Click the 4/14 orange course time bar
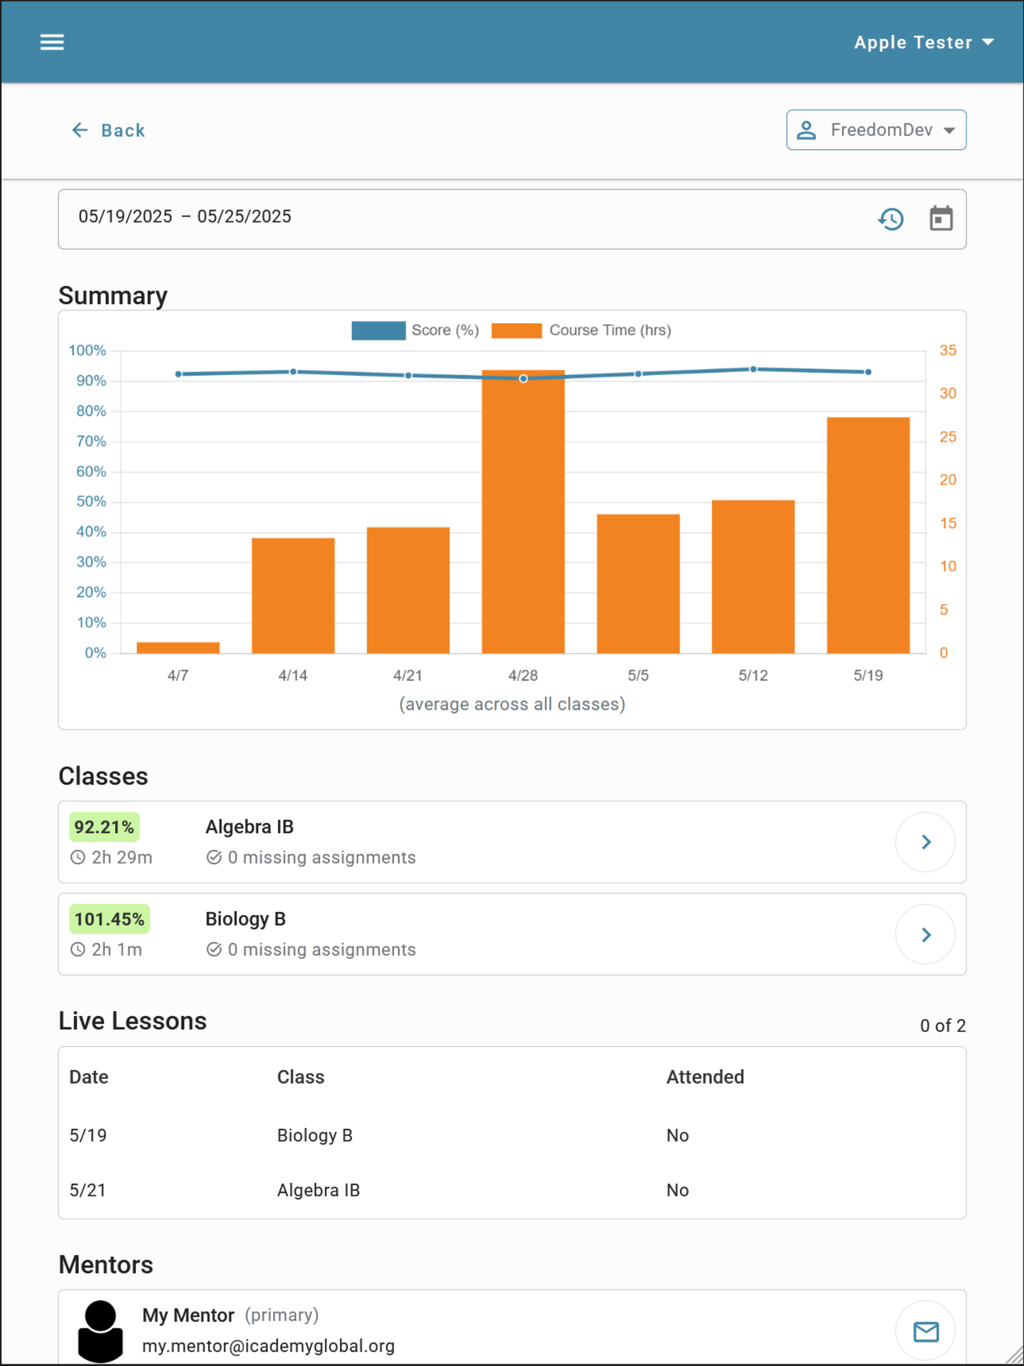This screenshot has height=1366, width=1024. coord(292,596)
